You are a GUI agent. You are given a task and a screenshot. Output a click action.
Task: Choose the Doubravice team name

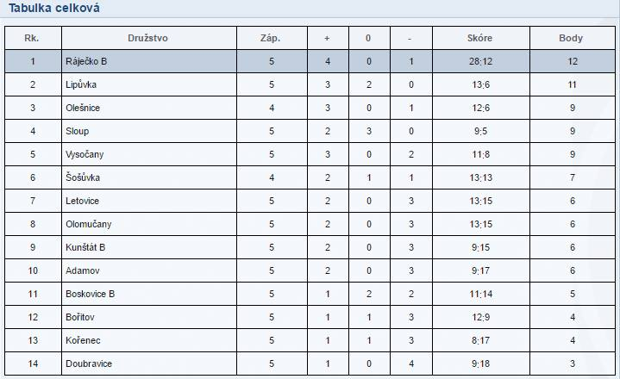point(89,364)
